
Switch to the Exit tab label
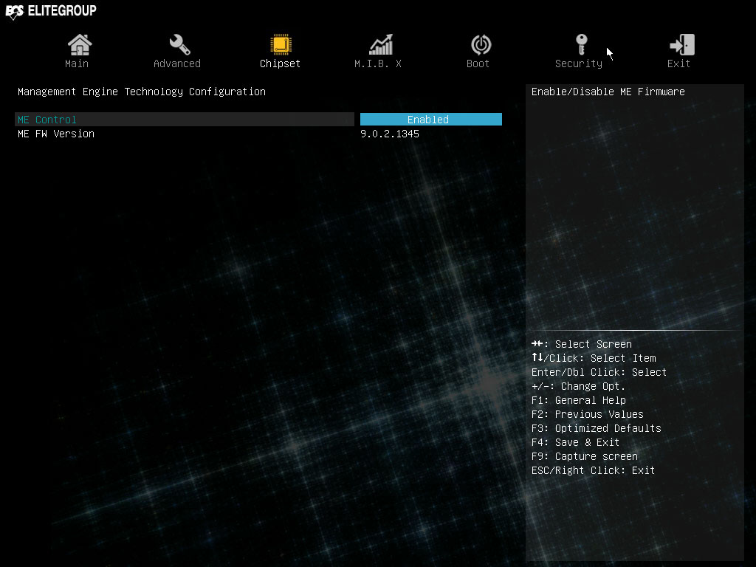click(678, 63)
